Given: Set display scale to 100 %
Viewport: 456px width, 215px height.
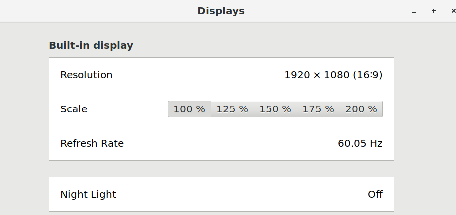Looking at the screenshot, I should click(189, 109).
